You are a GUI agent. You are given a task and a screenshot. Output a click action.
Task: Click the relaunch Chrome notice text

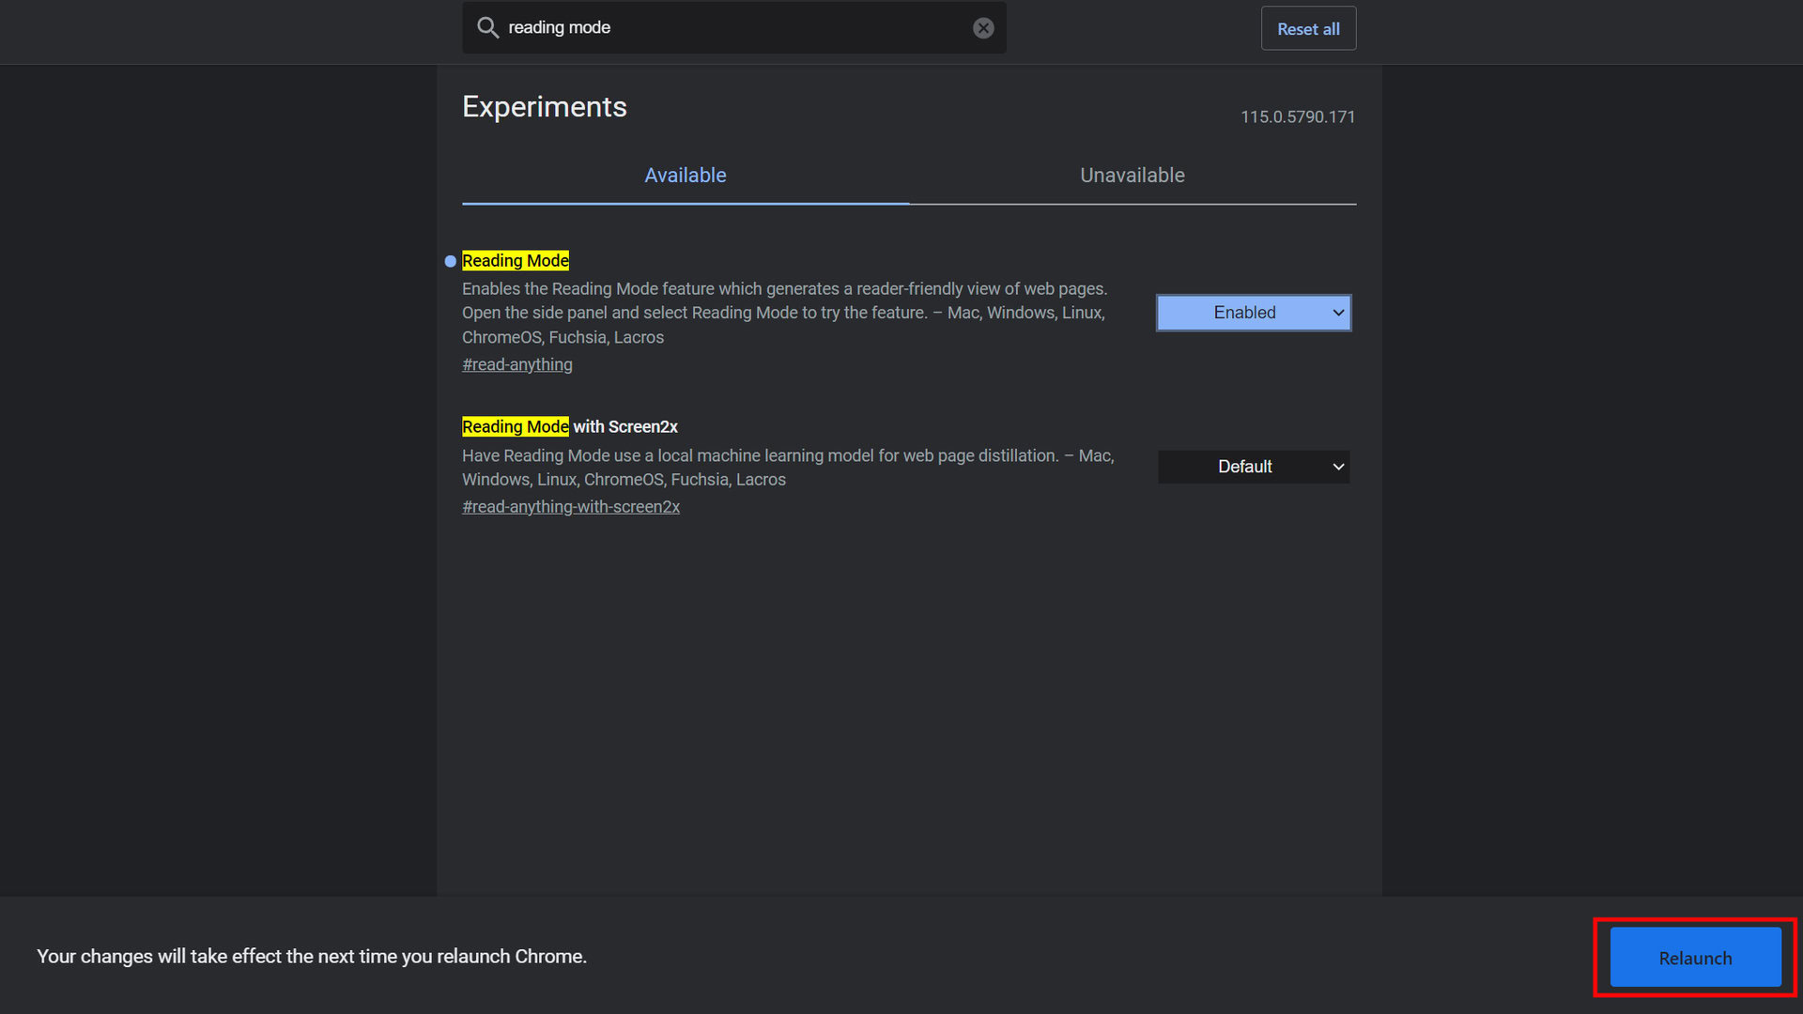point(312,957)
